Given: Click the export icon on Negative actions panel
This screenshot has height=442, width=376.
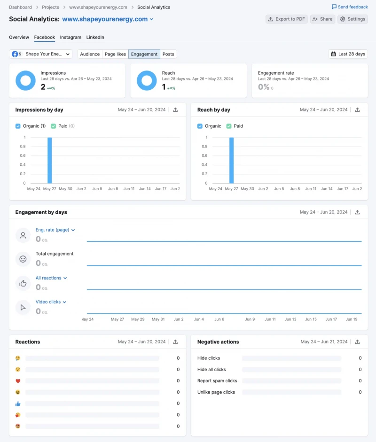Looking at the screenshot, I should click(x=357, y=342).
